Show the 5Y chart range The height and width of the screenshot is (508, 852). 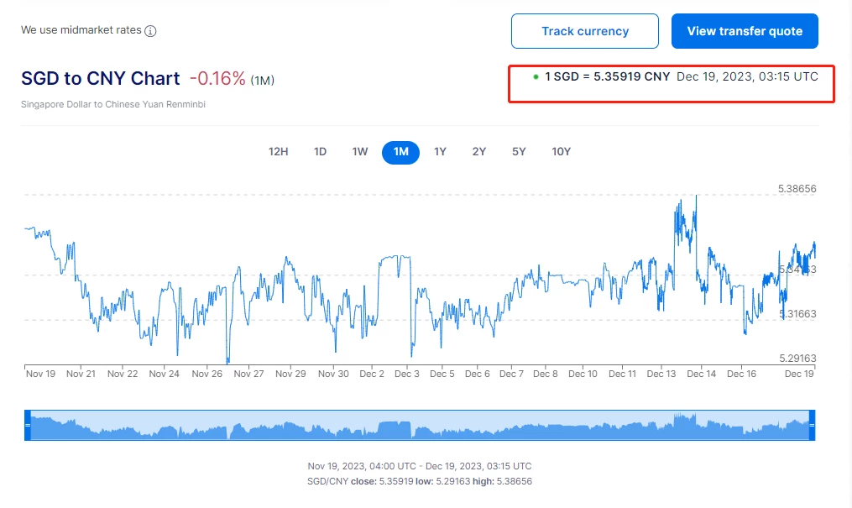coord(519,152)
